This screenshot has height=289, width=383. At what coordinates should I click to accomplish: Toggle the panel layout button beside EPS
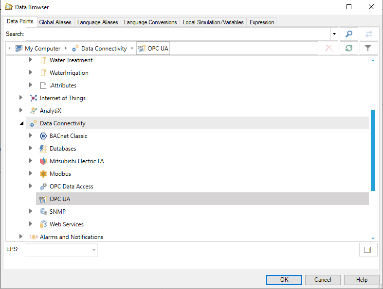pyautogui.click(x=367, y=250)
